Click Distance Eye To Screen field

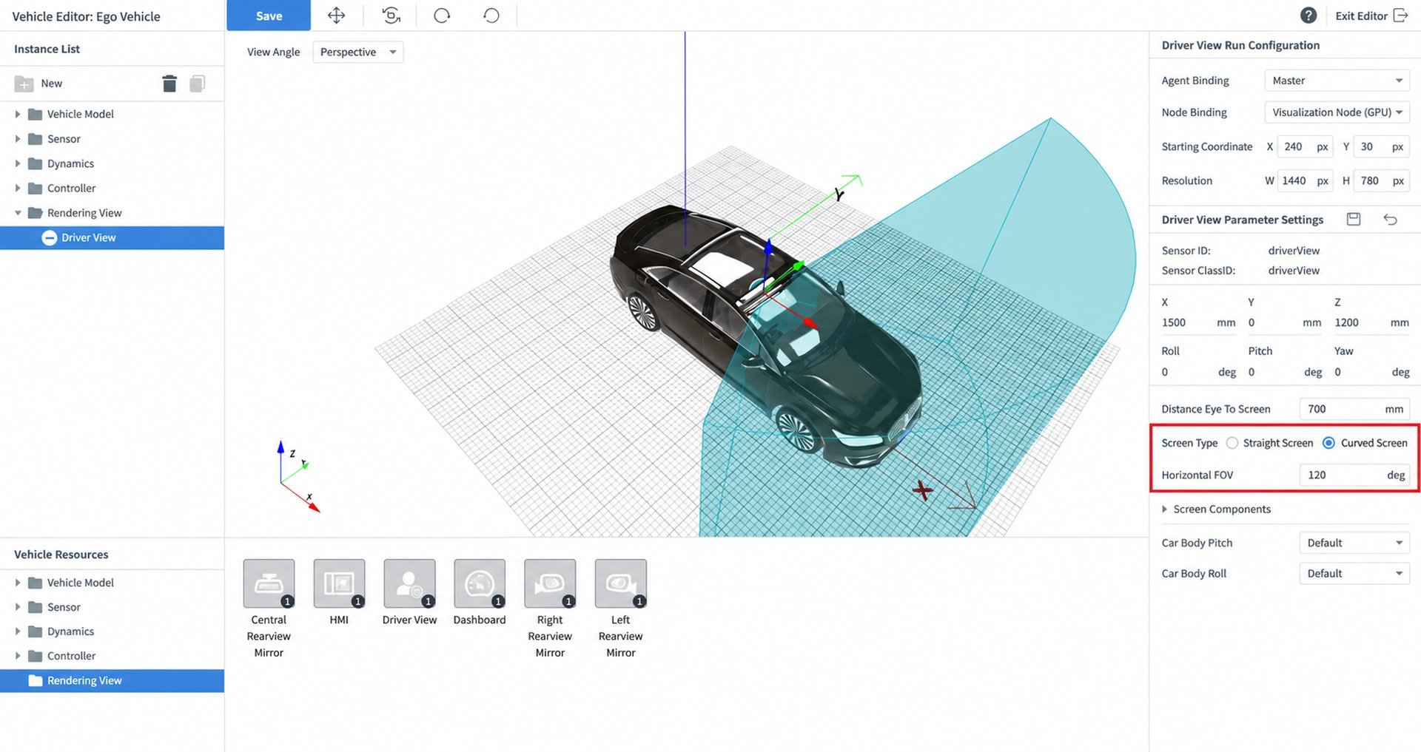[1354, 409]
